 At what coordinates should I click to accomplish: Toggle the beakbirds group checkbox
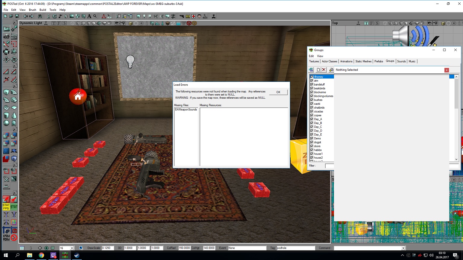(x=312, y=88)
